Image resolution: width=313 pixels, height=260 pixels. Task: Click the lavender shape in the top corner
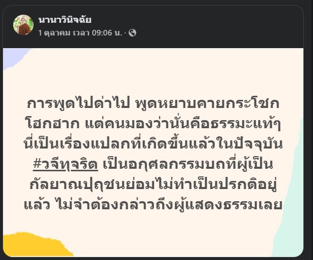(x=14, y=57)
